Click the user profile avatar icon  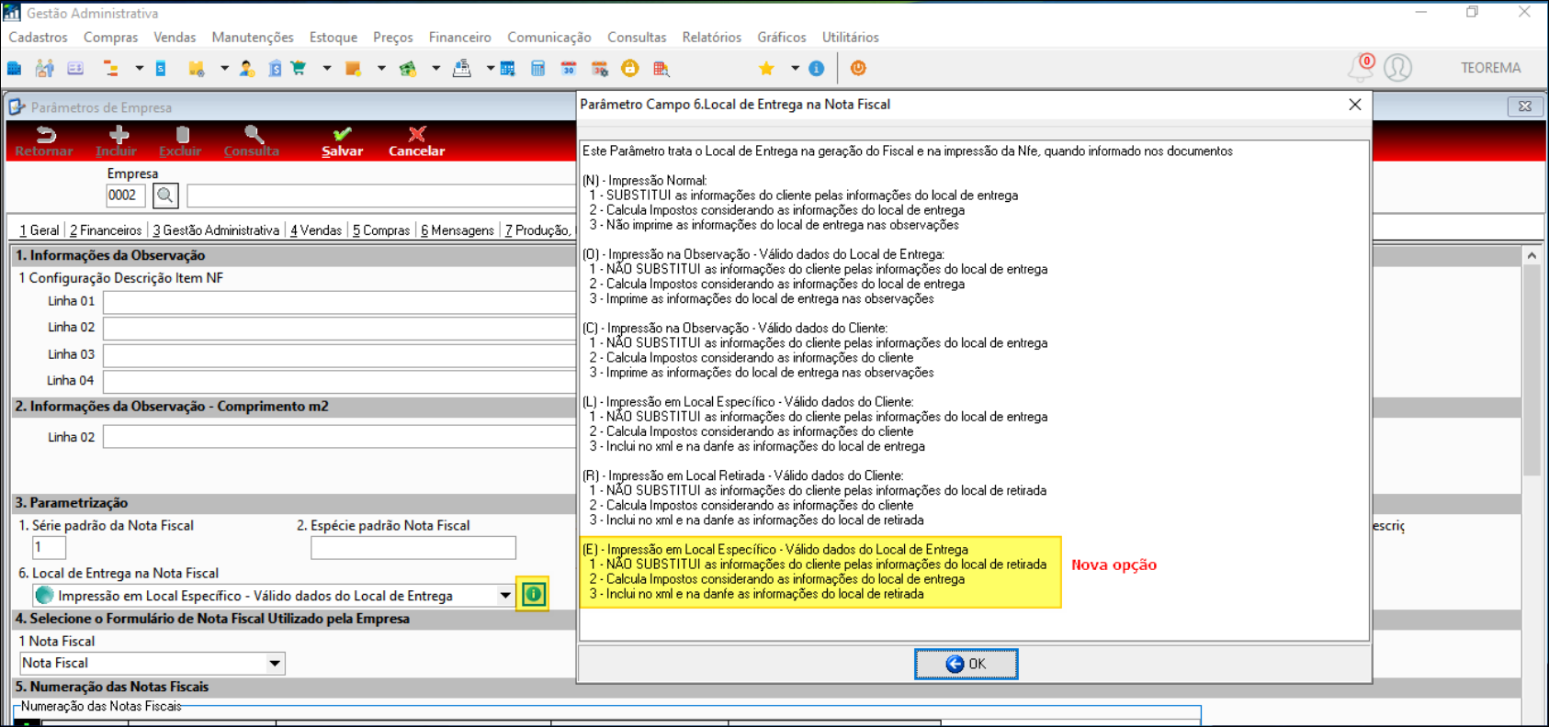[1397, 68]
